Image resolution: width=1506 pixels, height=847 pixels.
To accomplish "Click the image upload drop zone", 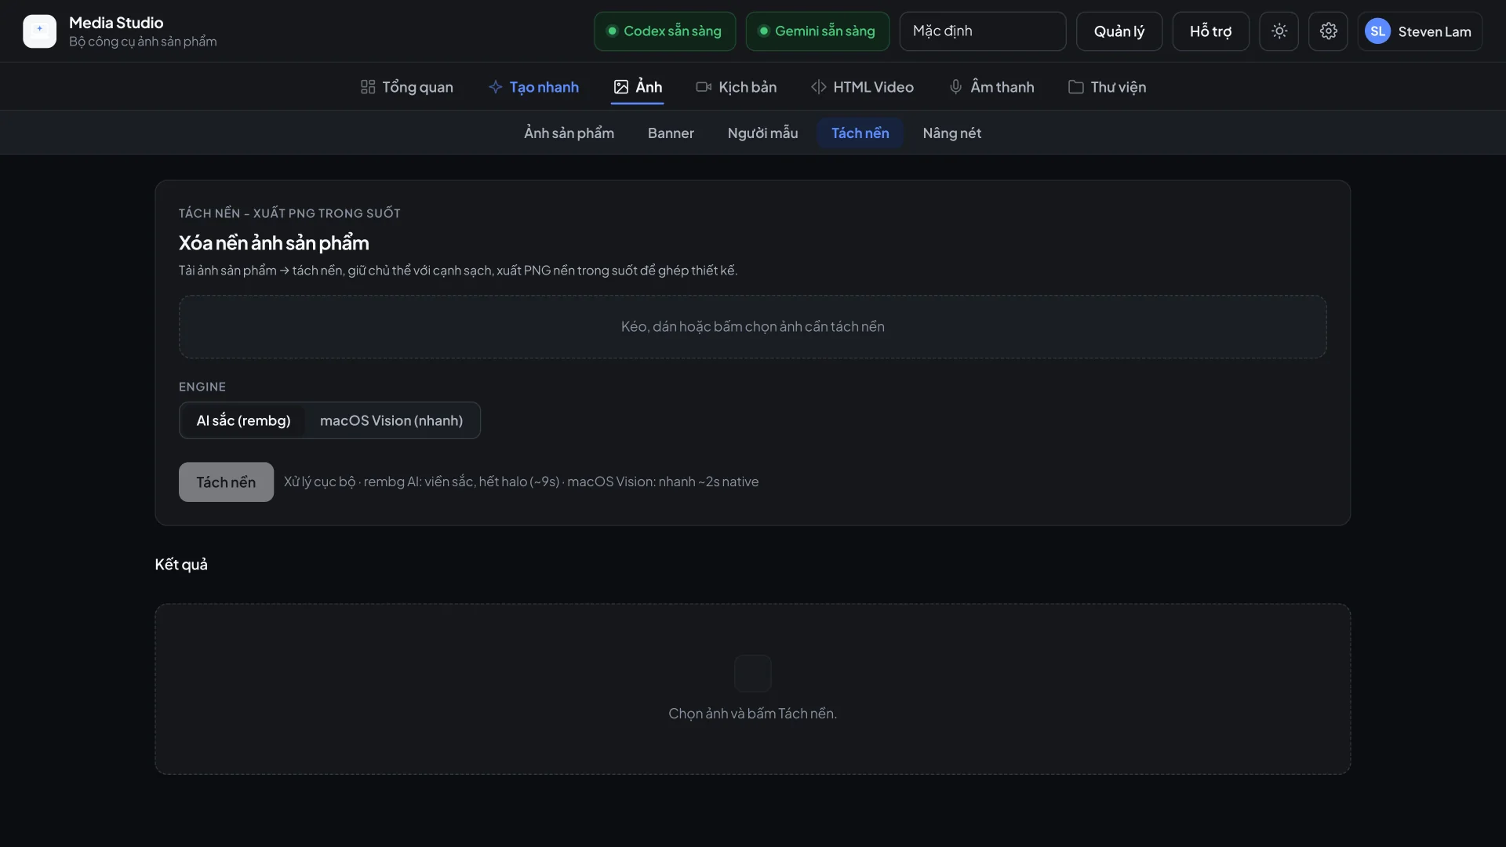I will coord(752,327).
